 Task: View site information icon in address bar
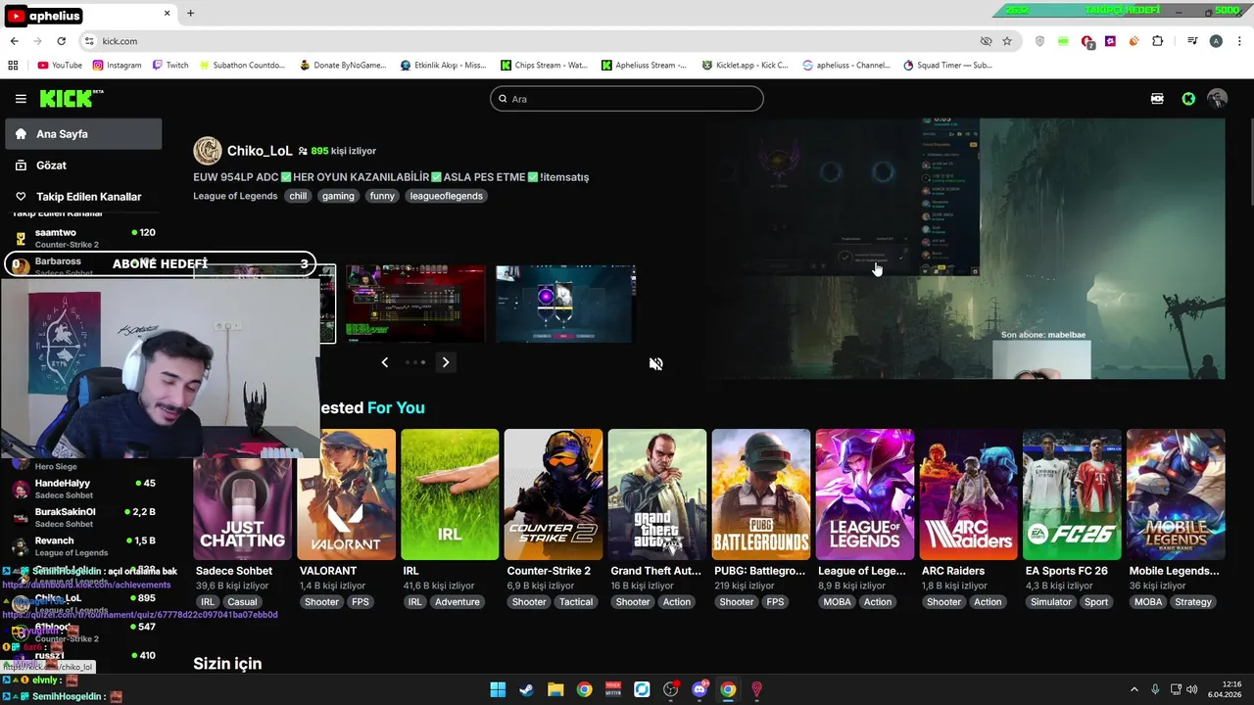point(89,41)
